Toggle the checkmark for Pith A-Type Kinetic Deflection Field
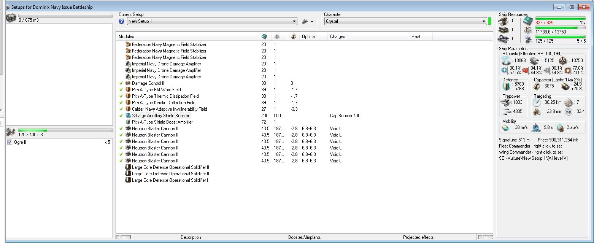The image size is (594, 243). tap(121, 102)
